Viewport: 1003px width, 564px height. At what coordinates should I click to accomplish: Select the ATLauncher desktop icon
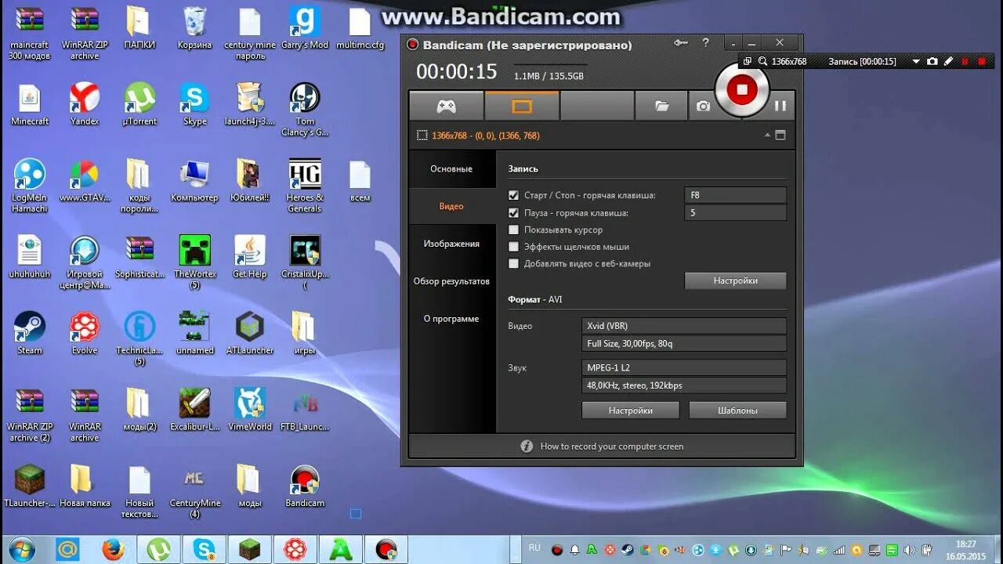(250, 334)
